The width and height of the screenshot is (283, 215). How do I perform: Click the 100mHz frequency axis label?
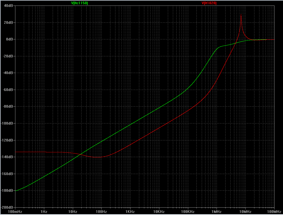pos(15,212)
